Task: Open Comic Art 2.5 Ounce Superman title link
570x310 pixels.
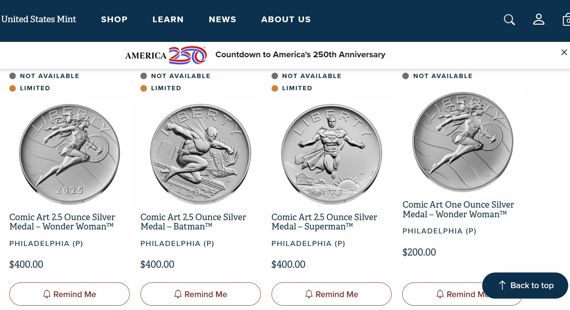Action: pyautogui.click(x=324, y=222)
